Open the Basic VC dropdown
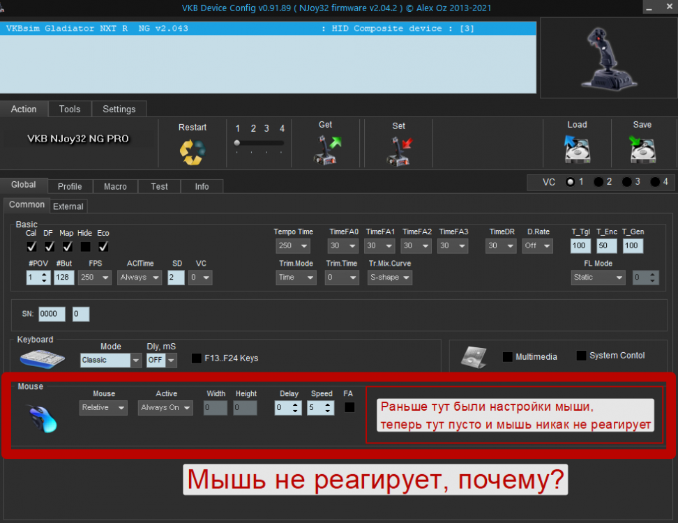 tap(201, 278)
